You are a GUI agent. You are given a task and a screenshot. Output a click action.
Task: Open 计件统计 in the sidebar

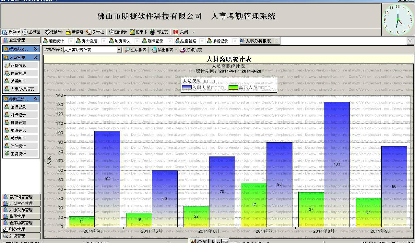(21, 146)
